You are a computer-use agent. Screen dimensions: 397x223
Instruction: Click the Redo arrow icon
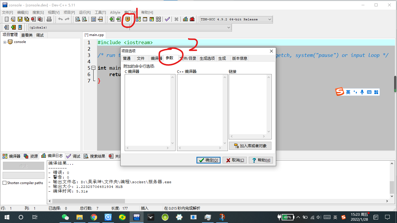click(67, 19)
